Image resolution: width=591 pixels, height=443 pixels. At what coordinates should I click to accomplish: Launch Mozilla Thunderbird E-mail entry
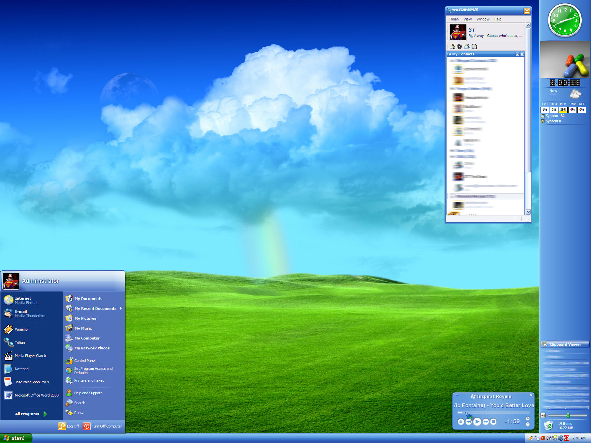click(31, 313)
